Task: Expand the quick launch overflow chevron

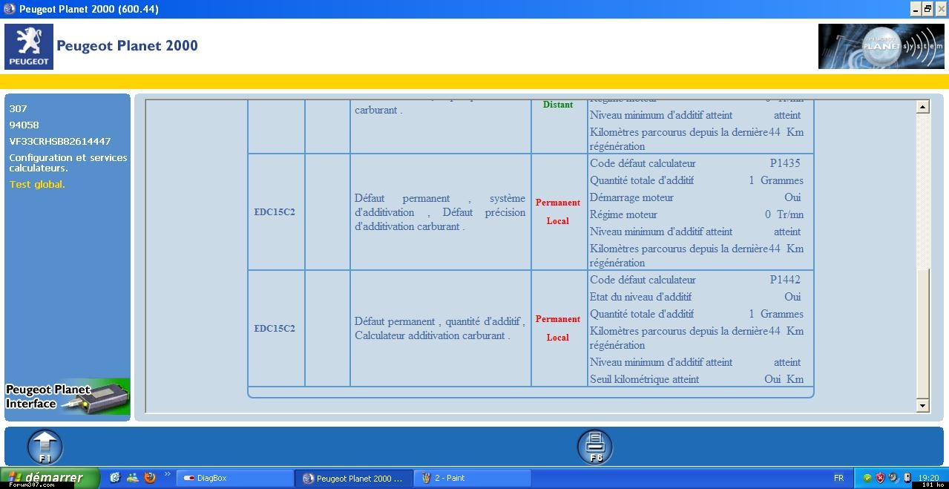Action: (x=167, y=474)
